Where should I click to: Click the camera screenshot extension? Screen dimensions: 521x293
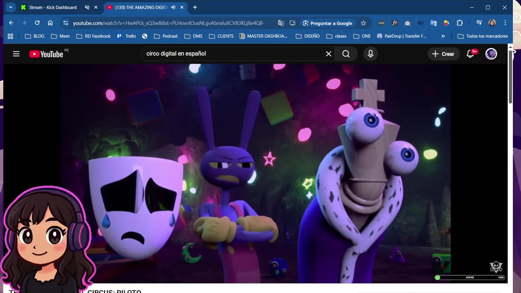407,23
